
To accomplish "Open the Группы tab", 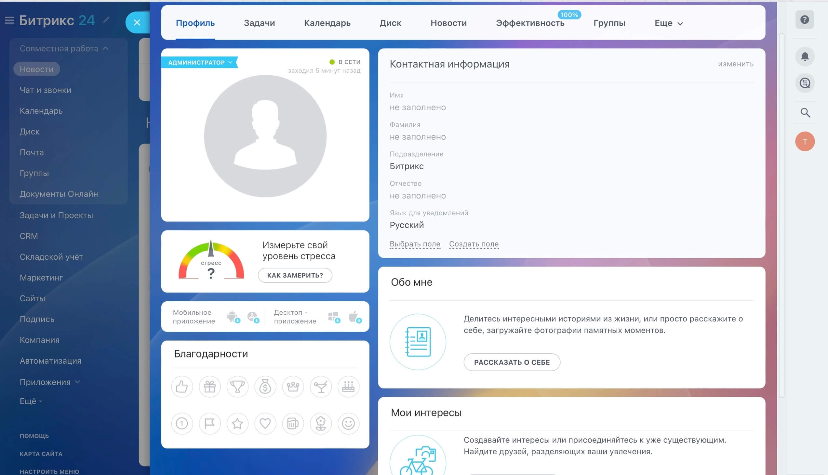I will click(x=609, y=23).
